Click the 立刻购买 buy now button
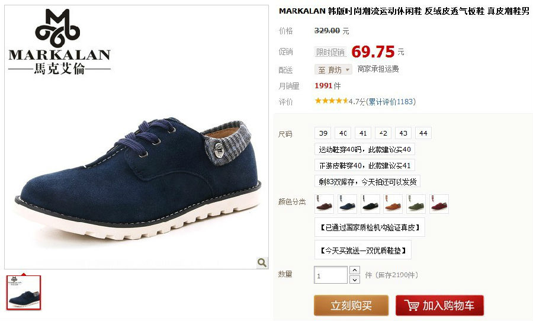 coord(351,306)
